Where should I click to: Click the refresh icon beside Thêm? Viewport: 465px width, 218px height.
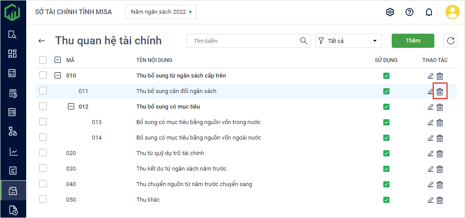pos(450,41)
